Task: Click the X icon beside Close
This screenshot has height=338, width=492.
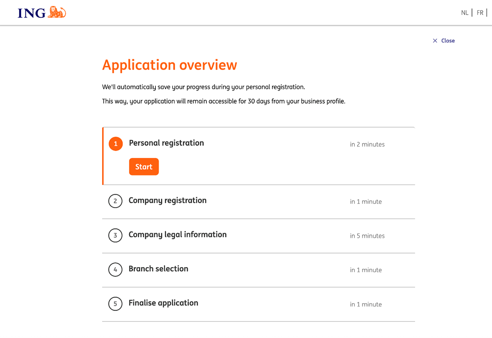Action: tap(435, 41)
